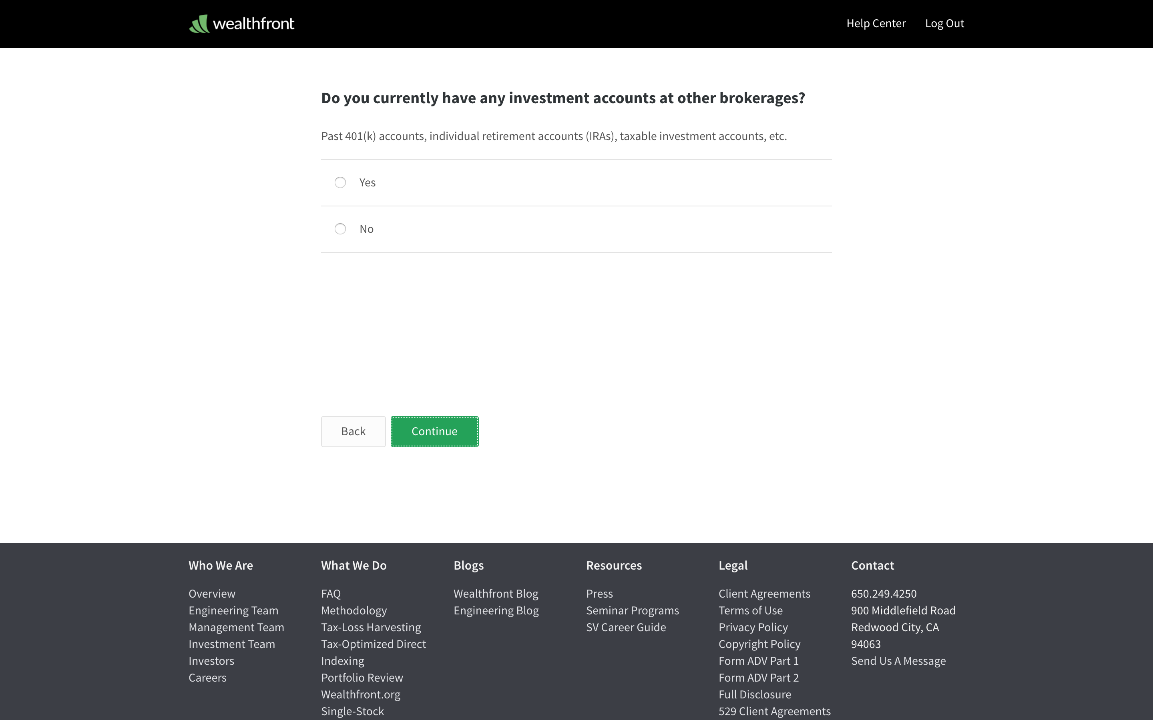This screenshot has height=720, width=1153.
Task: Open Form ADV Part 2
Action: [x=759, y=677]
